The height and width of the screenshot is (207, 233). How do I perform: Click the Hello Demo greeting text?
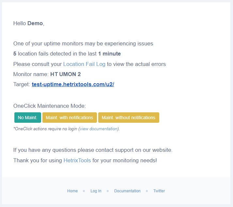click(29, 24)
